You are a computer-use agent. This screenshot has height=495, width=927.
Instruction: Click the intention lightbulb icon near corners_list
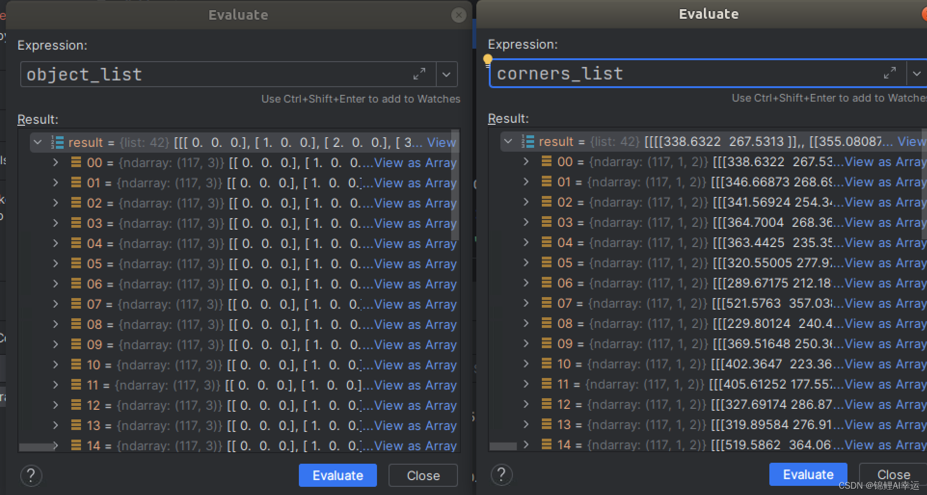pos(487,60)
